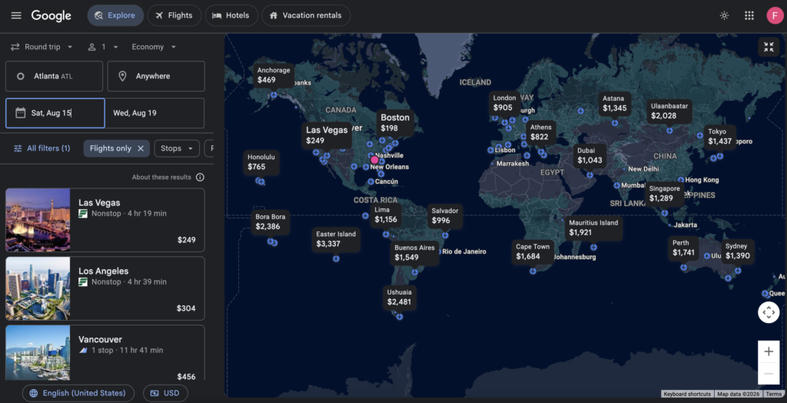
Task: Open the English (United States) language selector
Action: (78, 393)
